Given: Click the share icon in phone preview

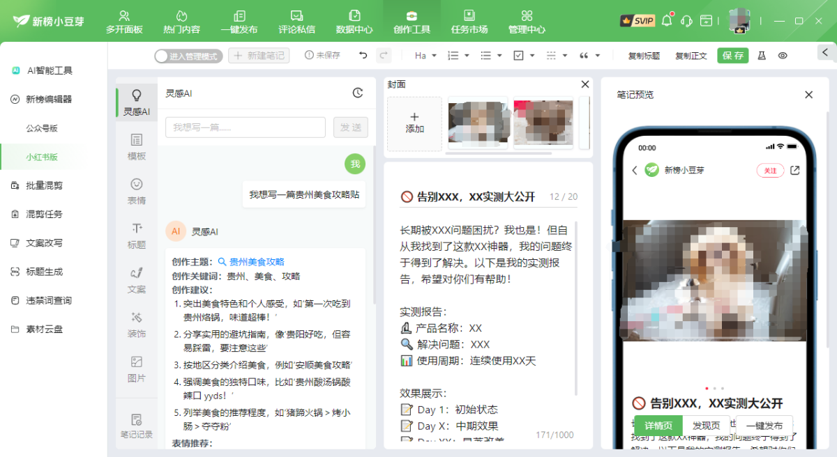Looking at the screenshot, I should (x=794, y=170).
